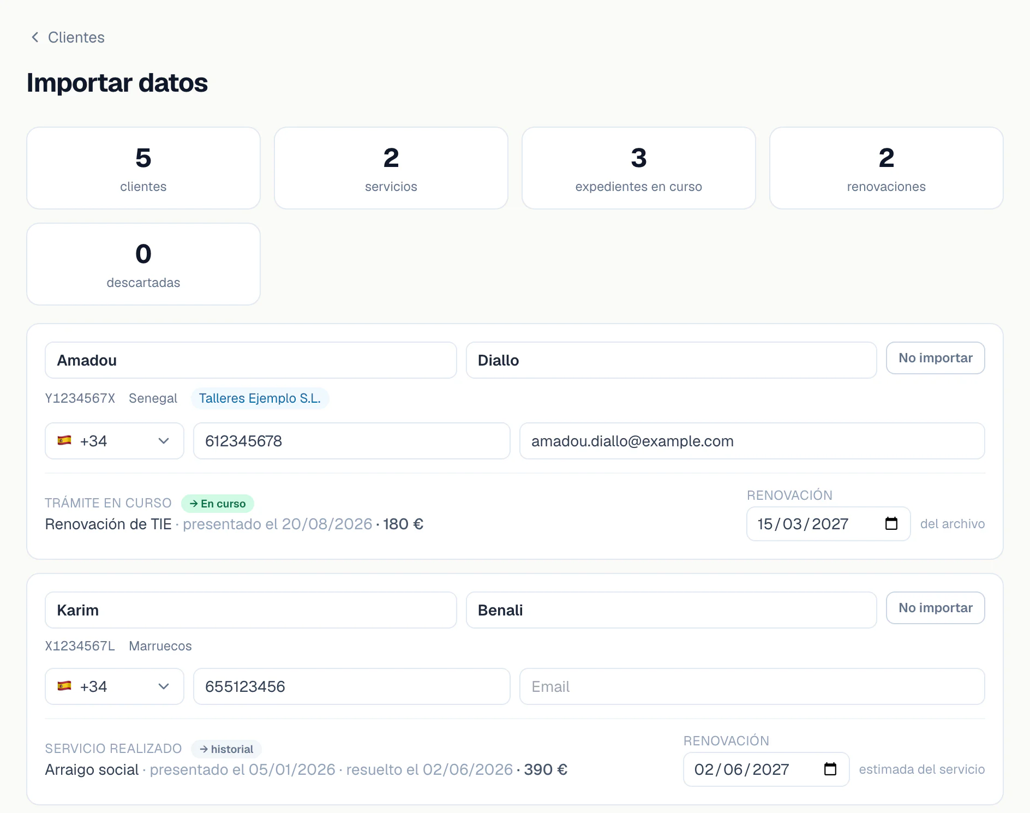
Task: Click the 390 € amount
Action: [x=546, y=770]
